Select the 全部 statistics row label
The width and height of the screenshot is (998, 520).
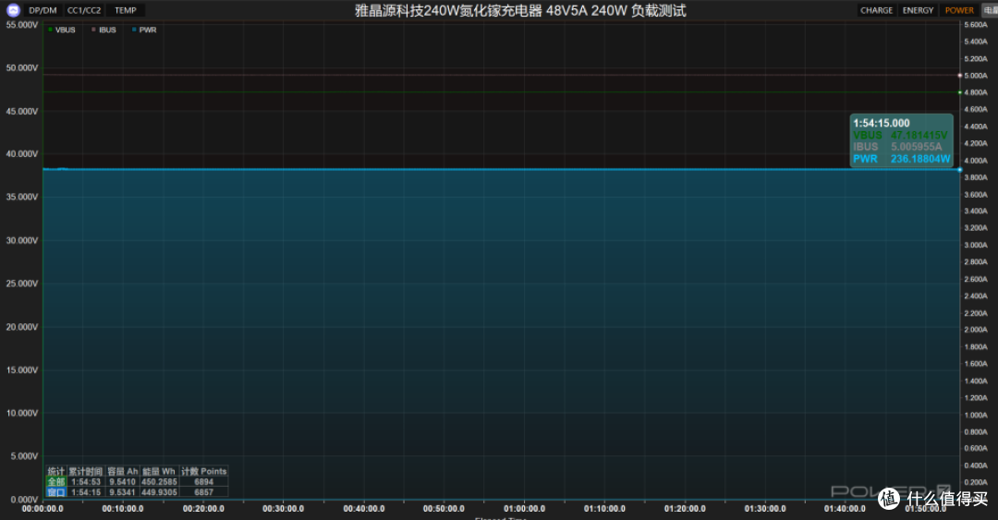(x=56, y=482)
